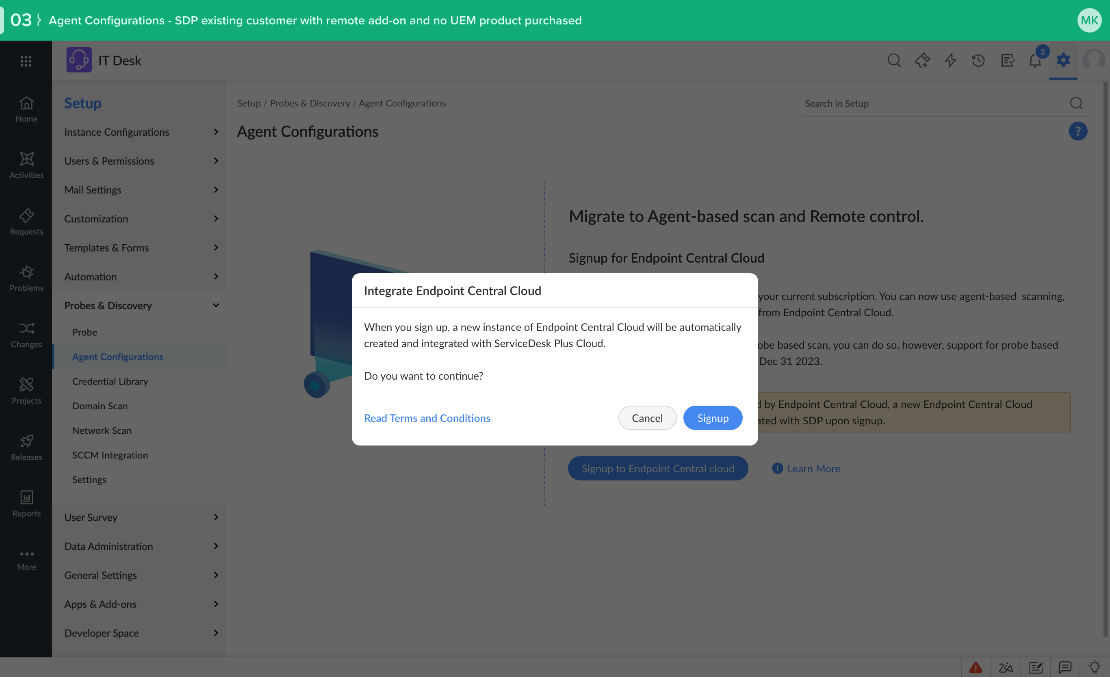Select Domain Scan submenu item
This screenshot has width=1110, height=678.
coord(139,406)
